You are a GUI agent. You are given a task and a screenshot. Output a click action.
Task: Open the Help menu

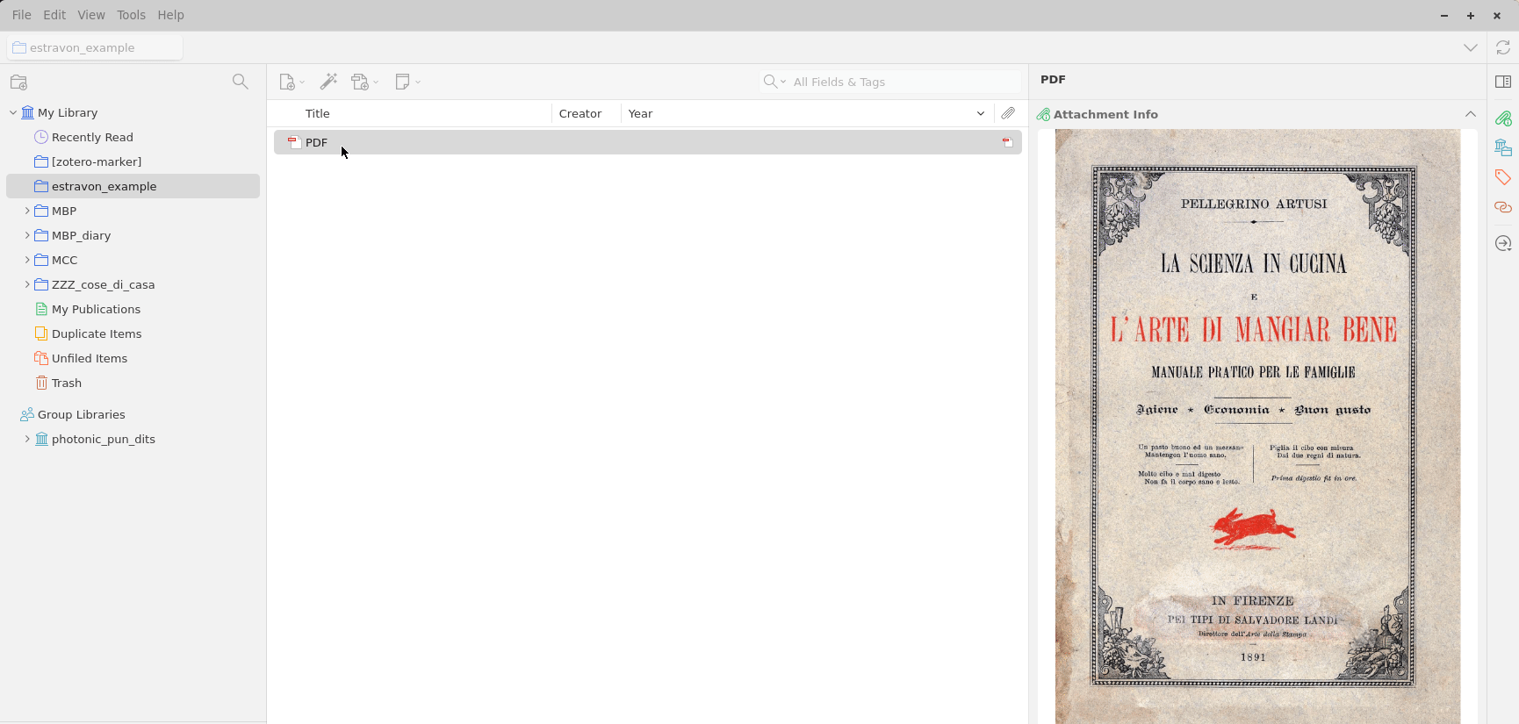pos(170,15)
